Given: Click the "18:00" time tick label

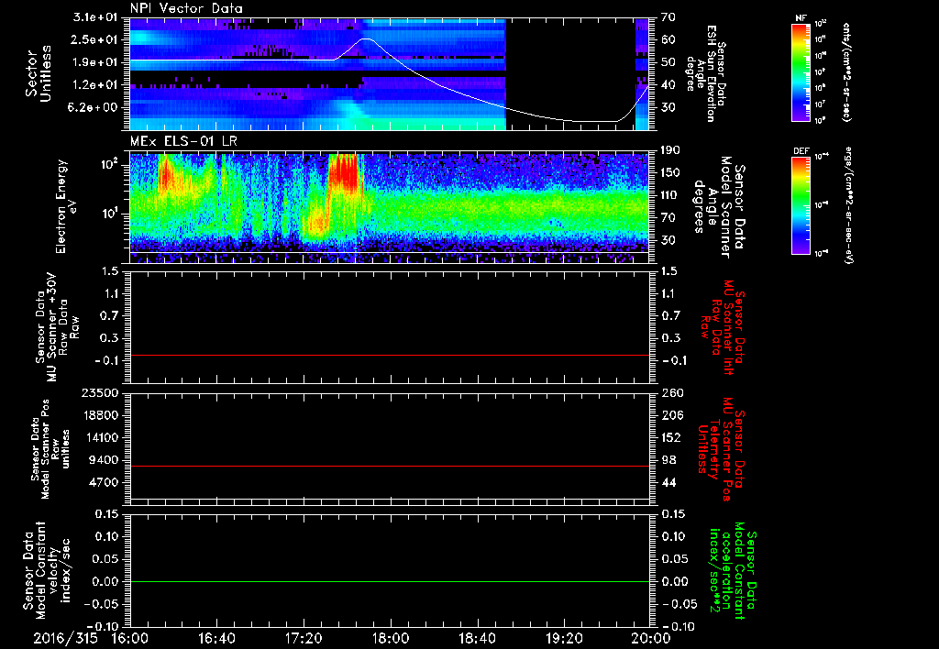Looking at the screenshot, I should coord(391,638).
